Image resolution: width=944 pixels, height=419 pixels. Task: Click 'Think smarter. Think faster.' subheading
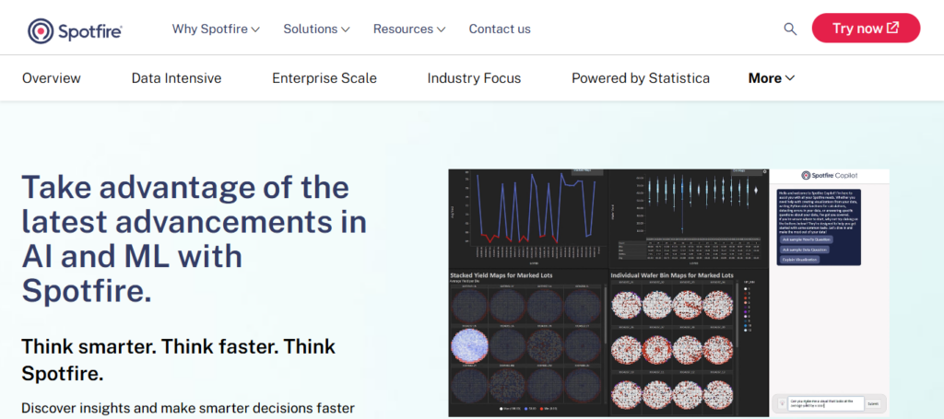coord(179,359)
